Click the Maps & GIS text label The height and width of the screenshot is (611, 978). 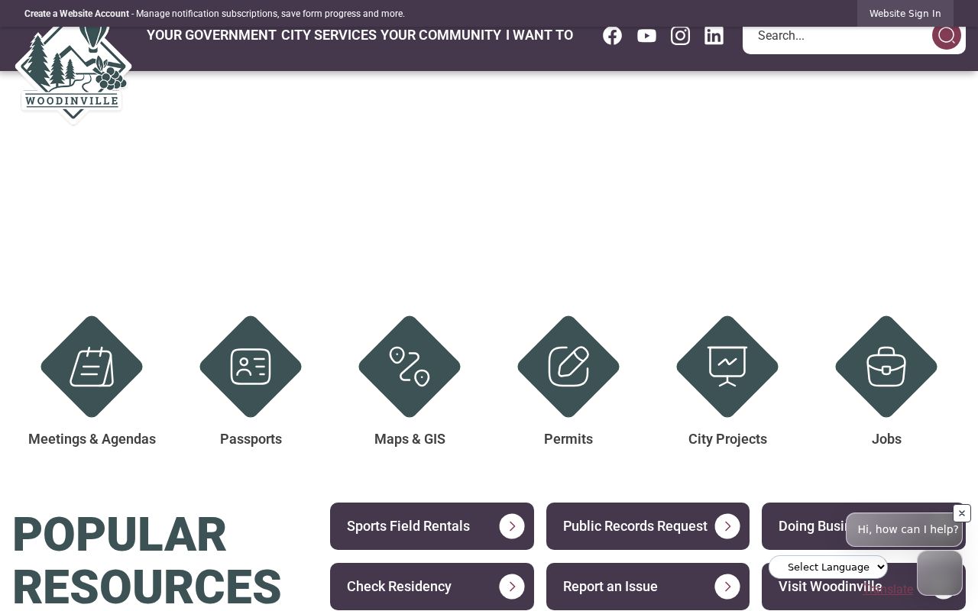click(410, 439)
